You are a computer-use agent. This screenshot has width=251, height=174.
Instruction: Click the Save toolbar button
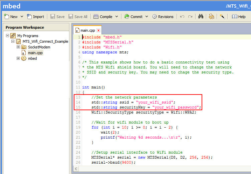click(x=57, y=16)
